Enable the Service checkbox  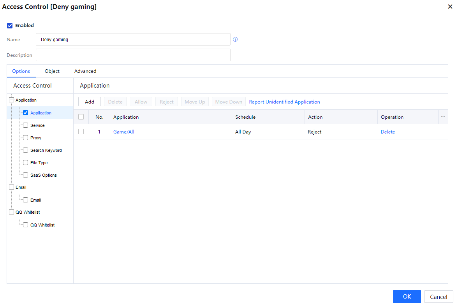pos(26,125)
